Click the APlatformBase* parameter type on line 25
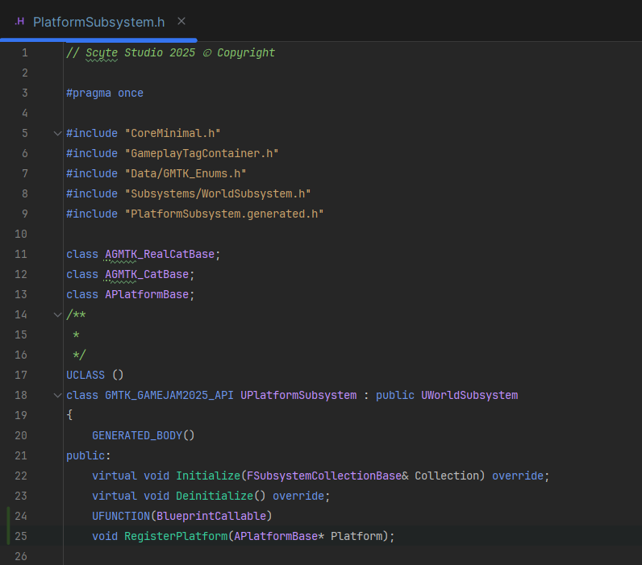 coord(279,536)
